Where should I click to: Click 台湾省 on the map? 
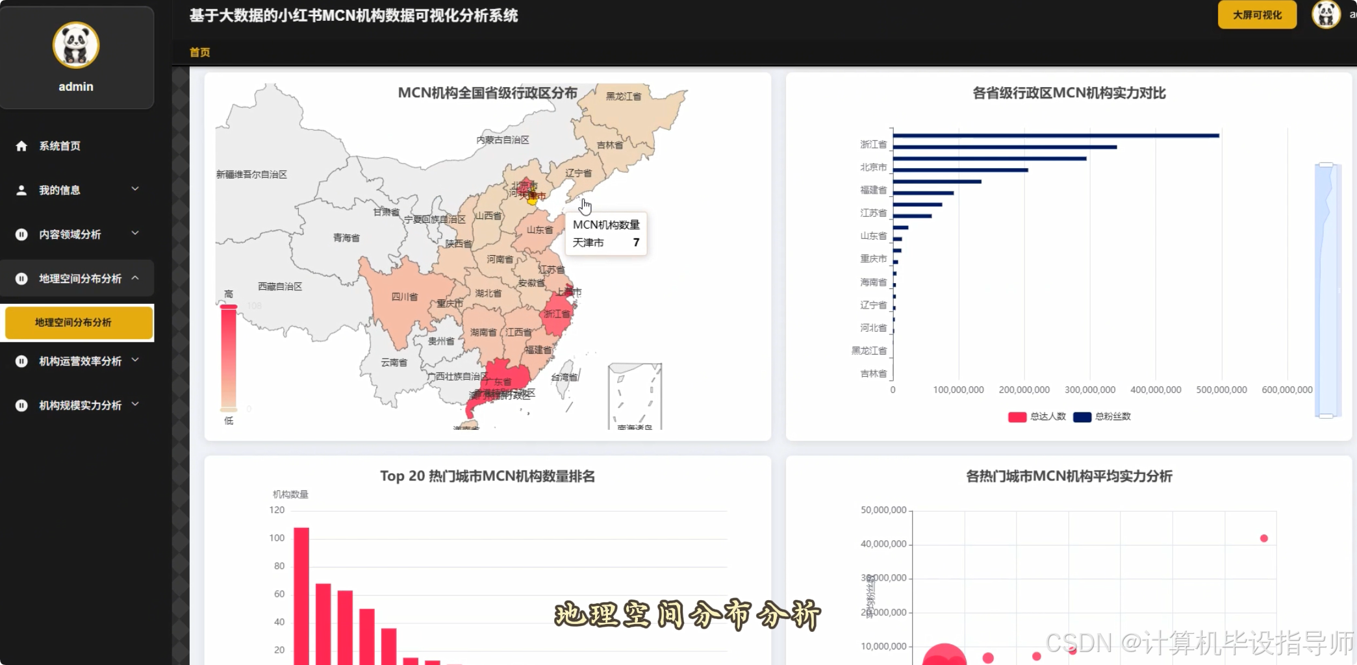[x=566, y=379]
